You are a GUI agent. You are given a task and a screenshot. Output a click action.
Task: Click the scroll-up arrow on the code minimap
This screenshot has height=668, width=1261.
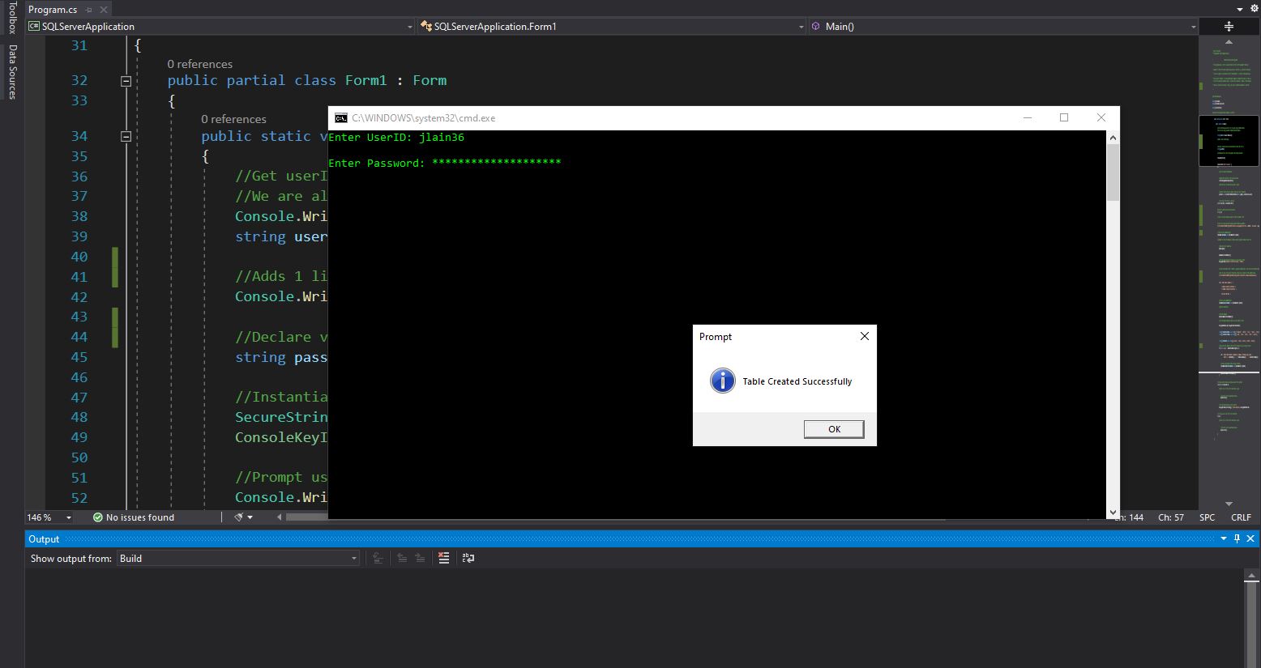pos(1229,41)
